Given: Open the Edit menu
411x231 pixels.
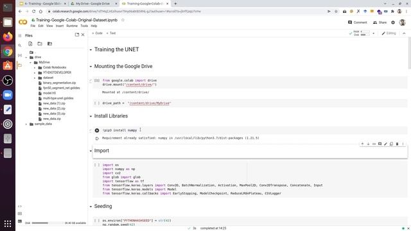Looking at the screenshot, I should [x=40, y=26].
